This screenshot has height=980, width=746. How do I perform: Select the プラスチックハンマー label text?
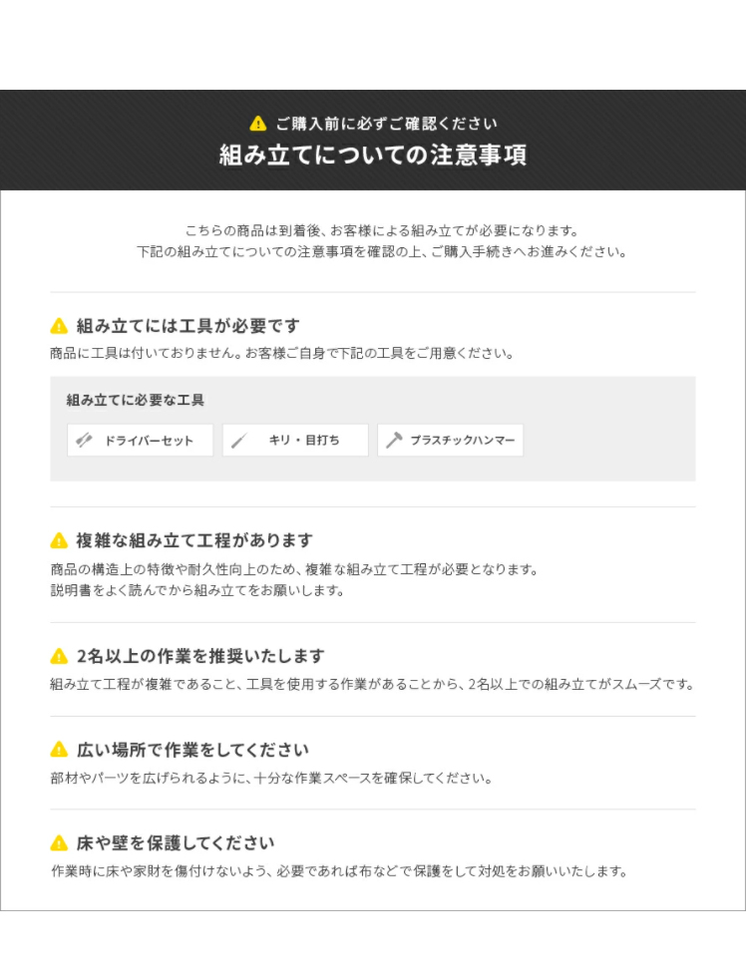[x=462, y=441]
